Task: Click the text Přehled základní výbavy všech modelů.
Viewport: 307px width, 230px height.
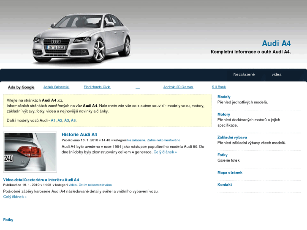Action: [x=252, y=143]
